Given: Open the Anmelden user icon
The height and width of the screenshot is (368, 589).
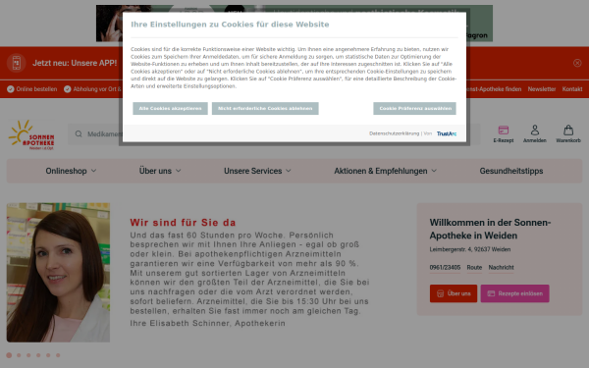Looking at the screenshot, I should pos(535,134).
